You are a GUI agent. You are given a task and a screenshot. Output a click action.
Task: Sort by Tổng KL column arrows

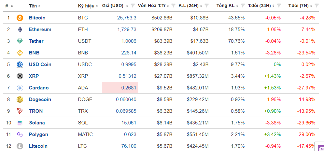[x=238, y=6]
